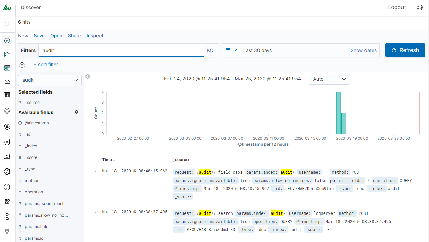Click the wolf head sidebar icon
The image size is (429, 242).
coord(7,111)
